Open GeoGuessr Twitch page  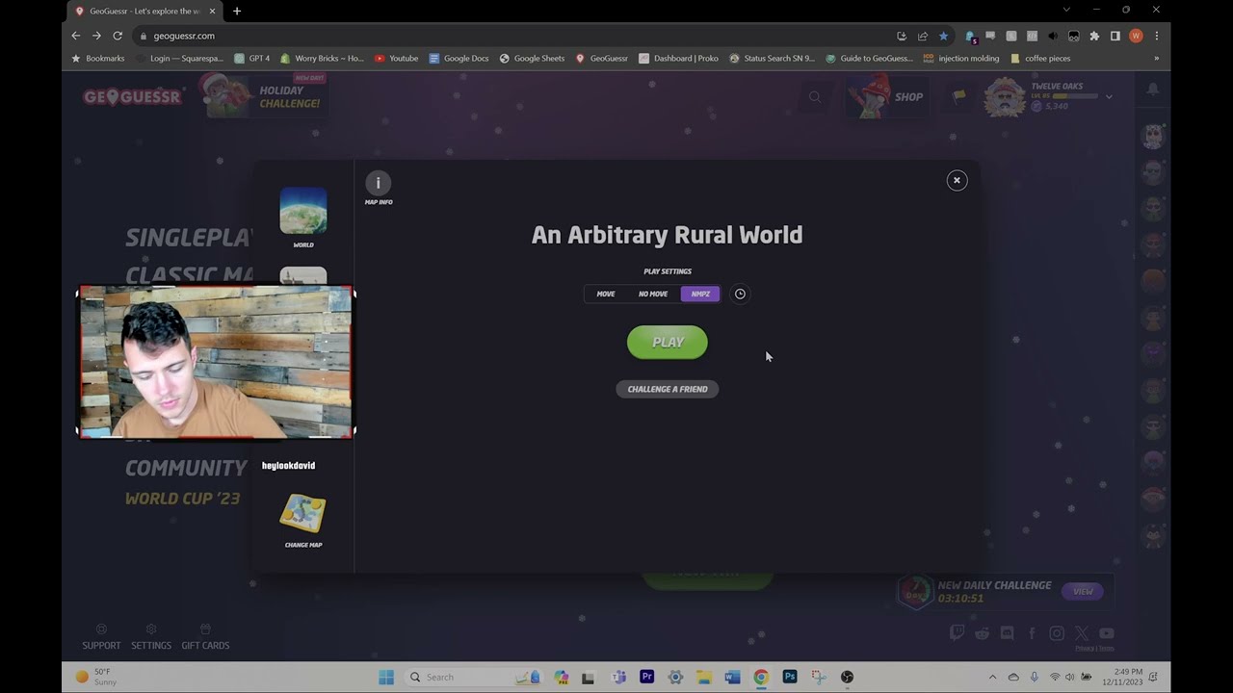(x=957, y=633)
